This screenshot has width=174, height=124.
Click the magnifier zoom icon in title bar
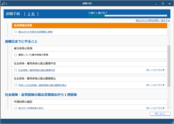[5, 4]
